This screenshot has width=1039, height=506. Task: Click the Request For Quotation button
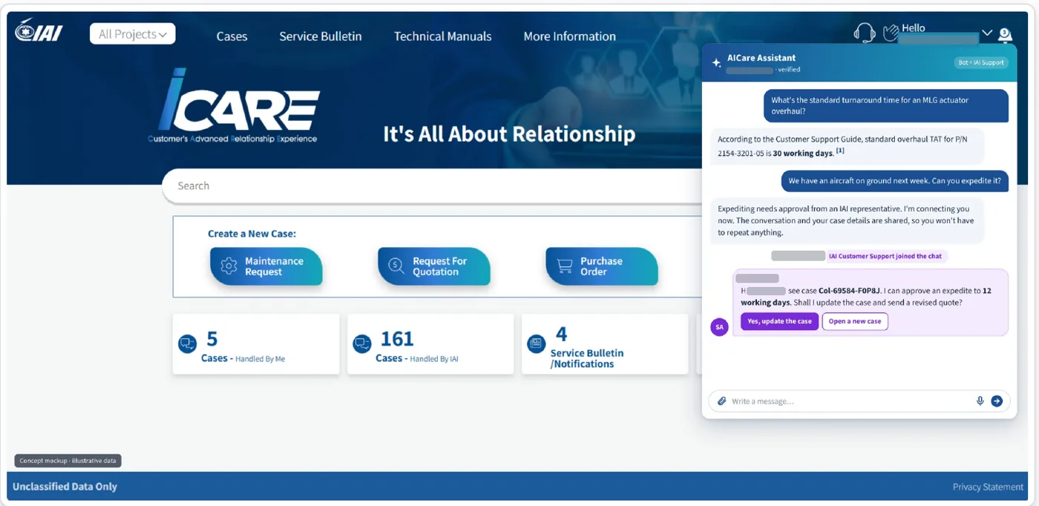434,266
